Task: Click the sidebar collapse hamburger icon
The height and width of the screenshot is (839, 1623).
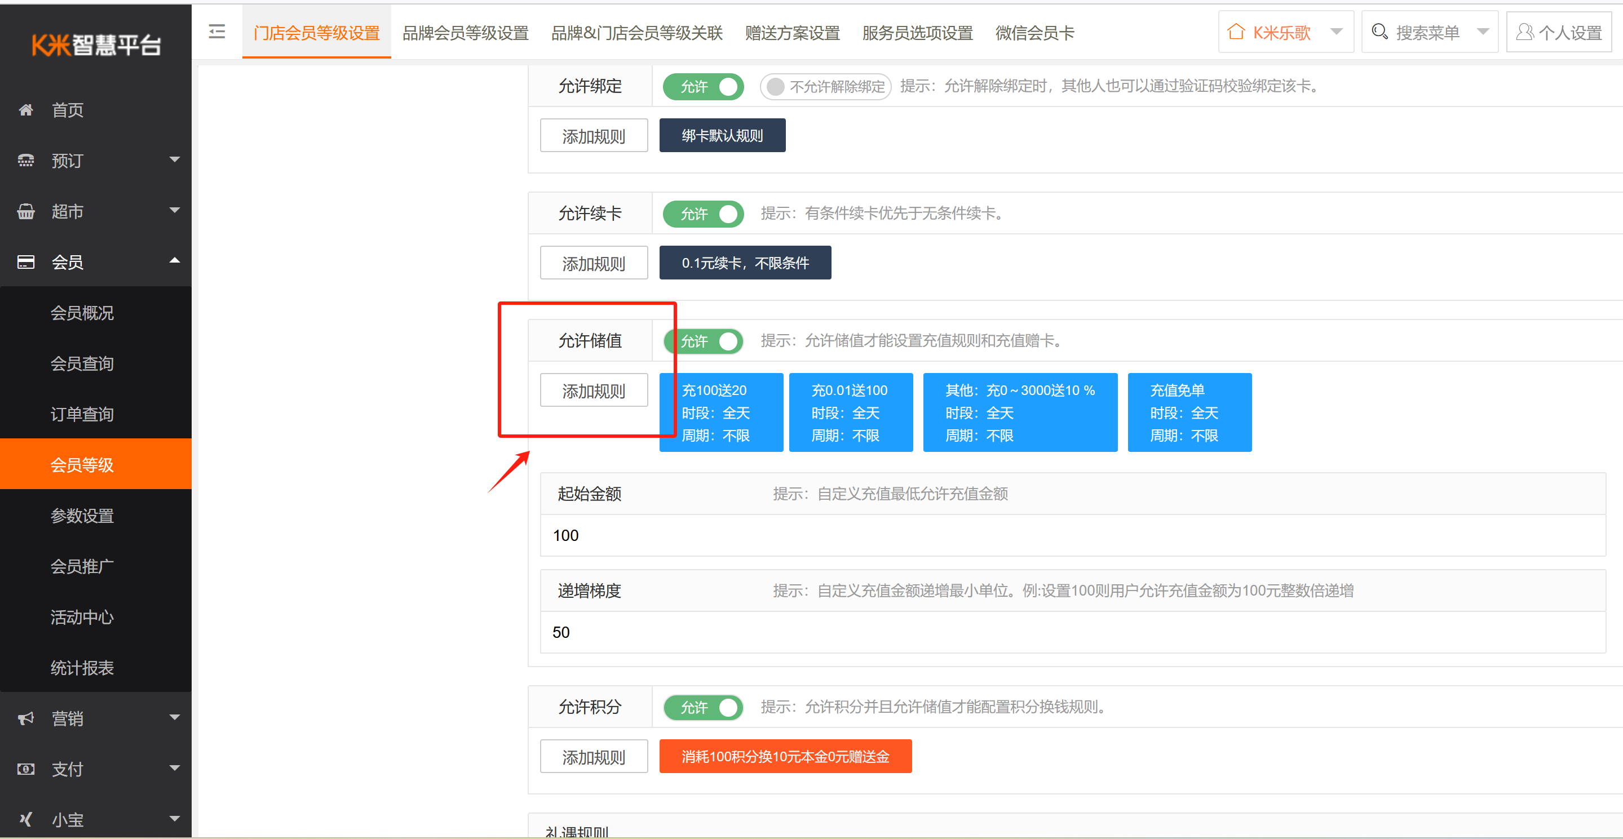Action: click(x=216, y=32)
